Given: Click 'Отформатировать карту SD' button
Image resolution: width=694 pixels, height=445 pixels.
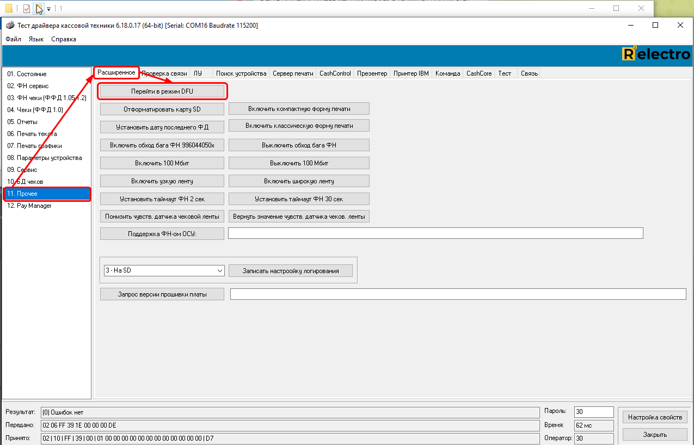Looking at the screenshot, I should [x=162, y=109].
